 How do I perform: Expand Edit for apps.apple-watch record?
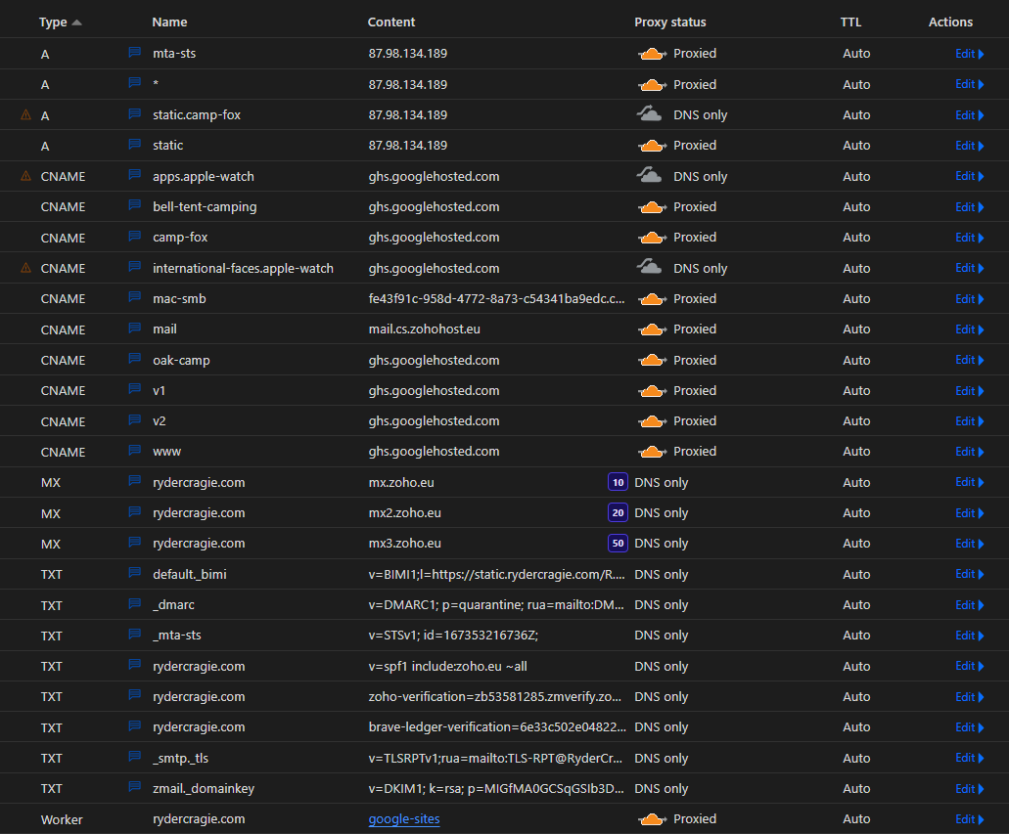click(970, 176)
